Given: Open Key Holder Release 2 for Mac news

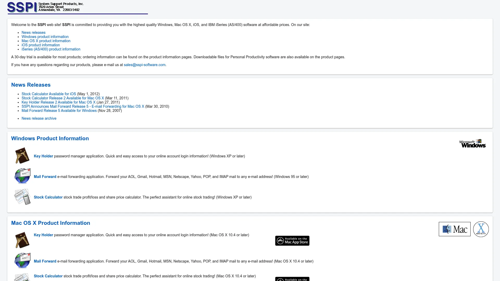Looking at the screenshot, I should [x=59, y=102].
